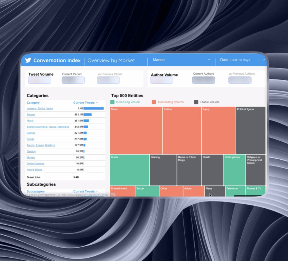
Task: Select the Religious or Philosophical Beliefs tile
Action: click(256, 170)
